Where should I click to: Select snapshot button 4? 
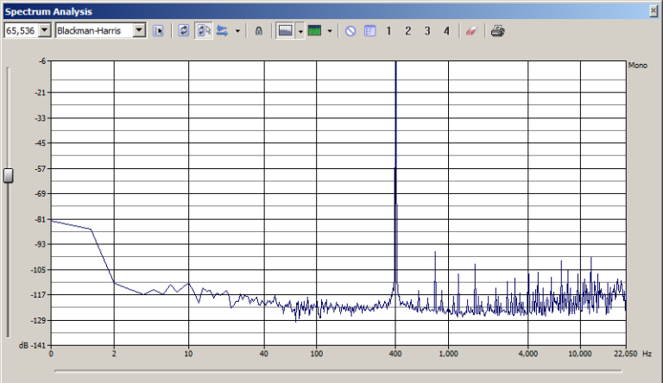point(446,31)
